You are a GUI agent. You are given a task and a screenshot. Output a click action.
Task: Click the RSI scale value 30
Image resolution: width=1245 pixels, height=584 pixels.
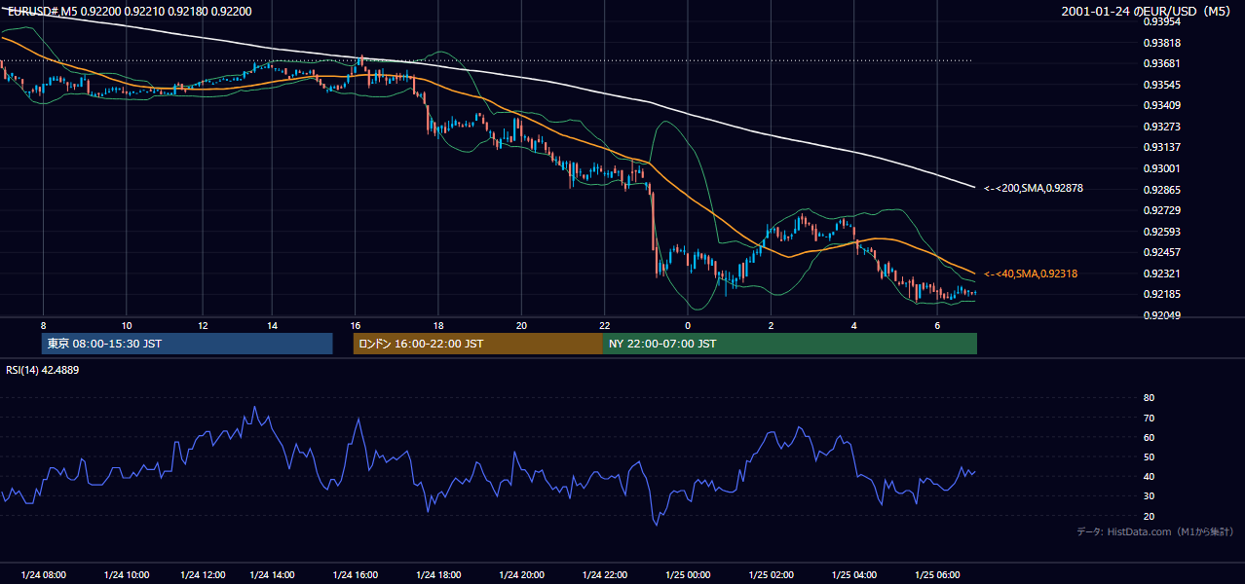pos(1149,496)
